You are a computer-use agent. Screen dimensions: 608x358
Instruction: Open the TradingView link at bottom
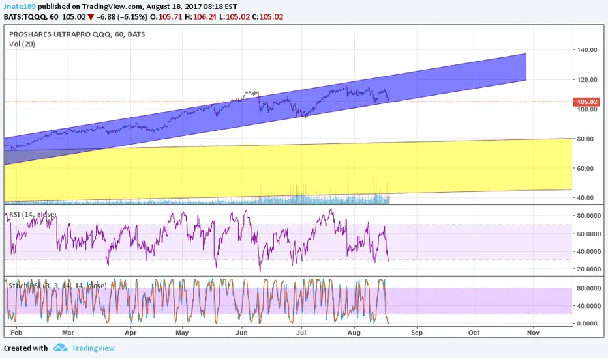[93, 348]
